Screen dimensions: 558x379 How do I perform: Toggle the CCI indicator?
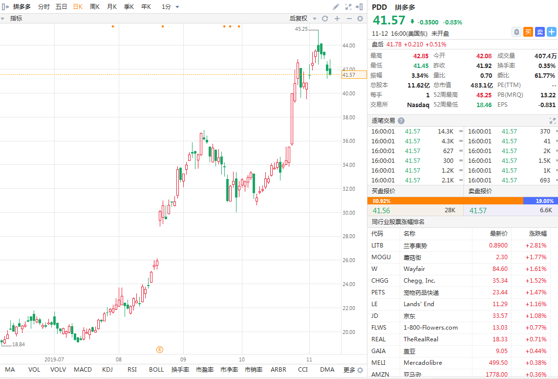(303, 370)
